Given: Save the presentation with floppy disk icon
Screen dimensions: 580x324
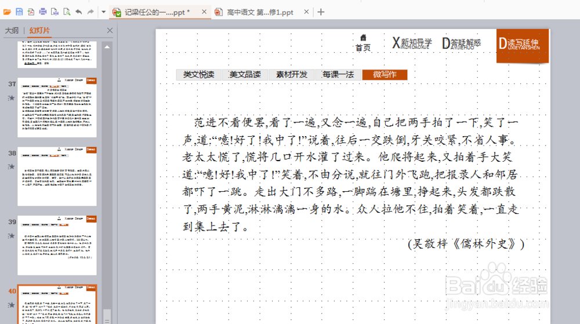Looking at the screenshot, I should tap(19, 12).
